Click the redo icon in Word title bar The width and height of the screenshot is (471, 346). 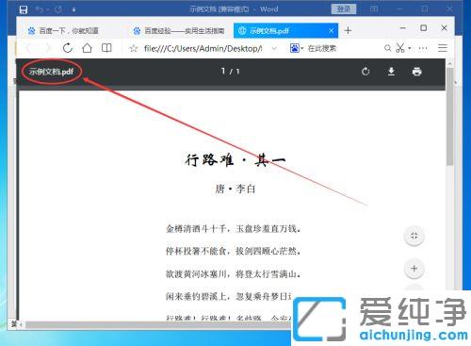58,9
